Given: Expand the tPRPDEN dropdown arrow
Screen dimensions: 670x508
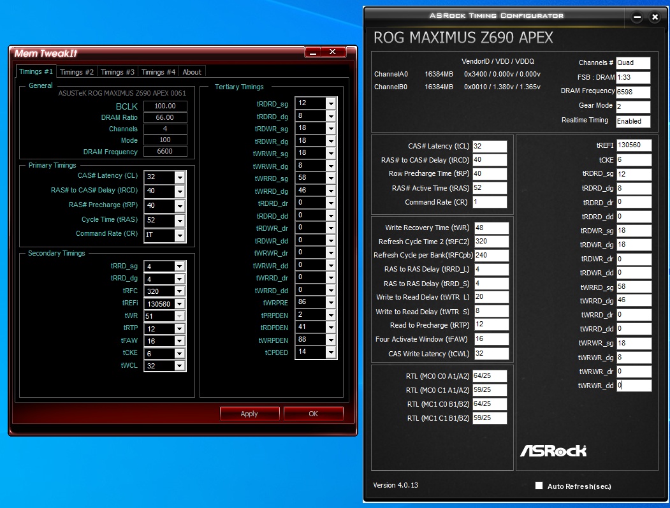Looking at the screenshot, I should pyautogui.click(x=331, y=314).
